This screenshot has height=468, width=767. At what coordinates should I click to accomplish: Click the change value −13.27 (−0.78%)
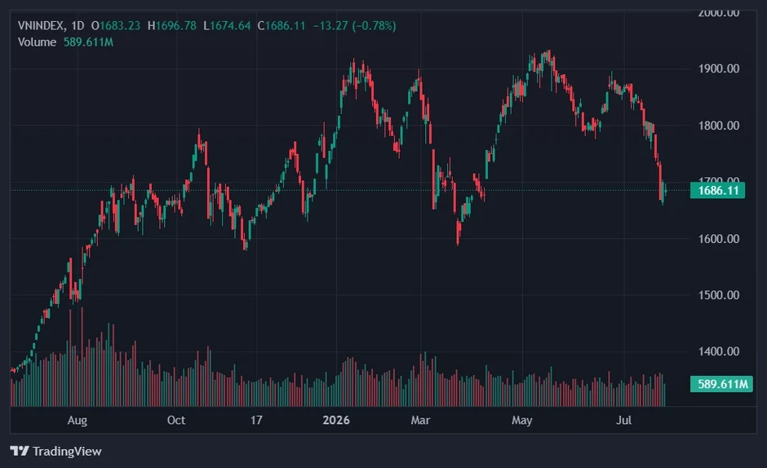[354, 25]
